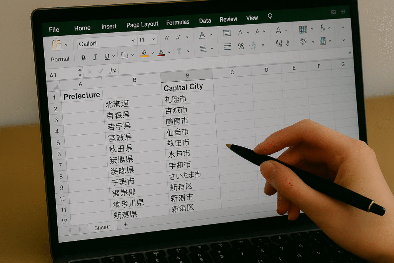Add a new sheet with plus button

(x=125, y=224)
